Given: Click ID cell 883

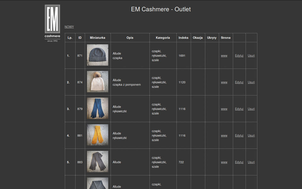Looking at the screenshot, I should [x=80, y=162].
